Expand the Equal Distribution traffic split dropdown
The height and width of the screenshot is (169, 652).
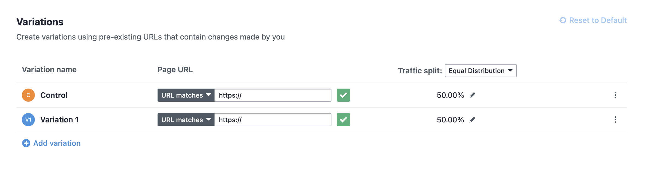(x=481, y=71)
